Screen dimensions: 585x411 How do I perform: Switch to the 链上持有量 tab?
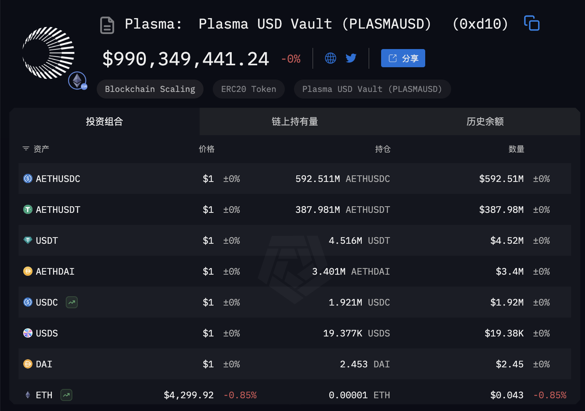click(294, 122)
